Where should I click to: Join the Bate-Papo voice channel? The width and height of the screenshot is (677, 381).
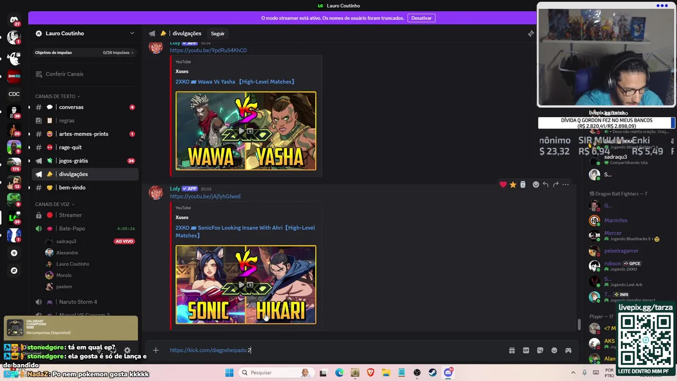85,229
